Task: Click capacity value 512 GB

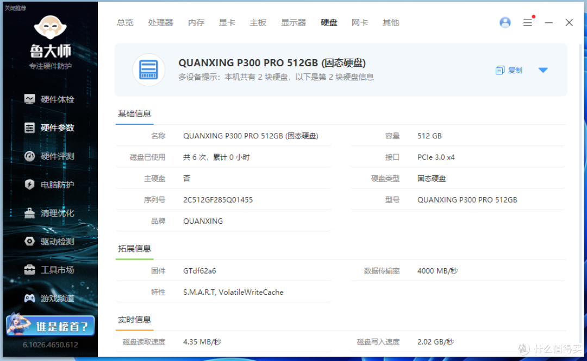Action: click(x=429, y=136)
